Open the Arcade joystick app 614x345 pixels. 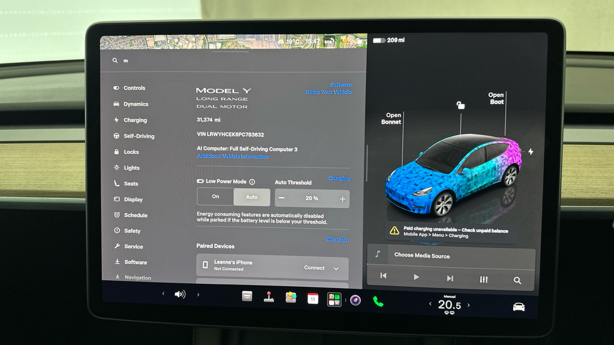point(269,297)
